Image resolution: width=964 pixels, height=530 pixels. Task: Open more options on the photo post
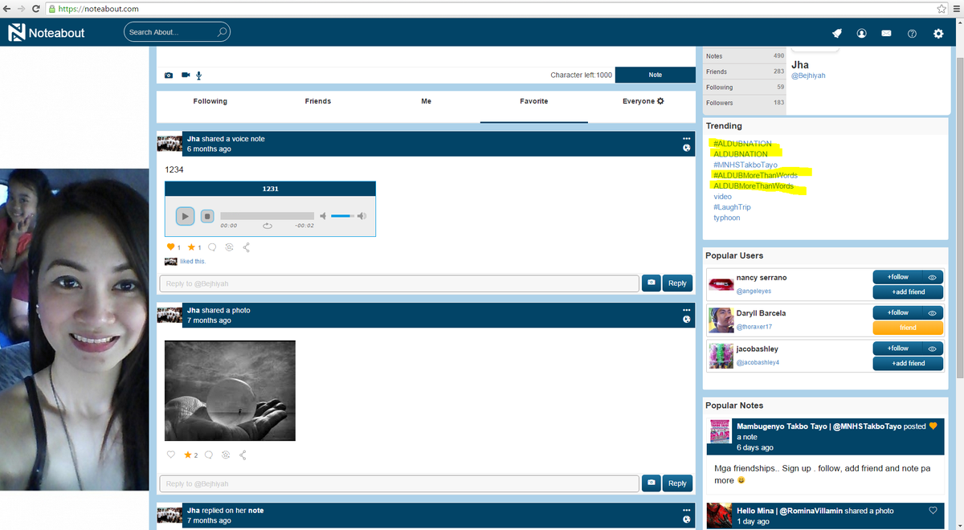[x=686, y=309]
